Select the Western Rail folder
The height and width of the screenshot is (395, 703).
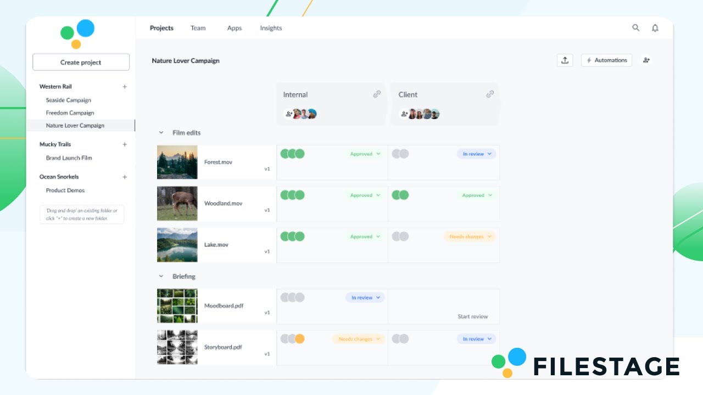(55, 87)
